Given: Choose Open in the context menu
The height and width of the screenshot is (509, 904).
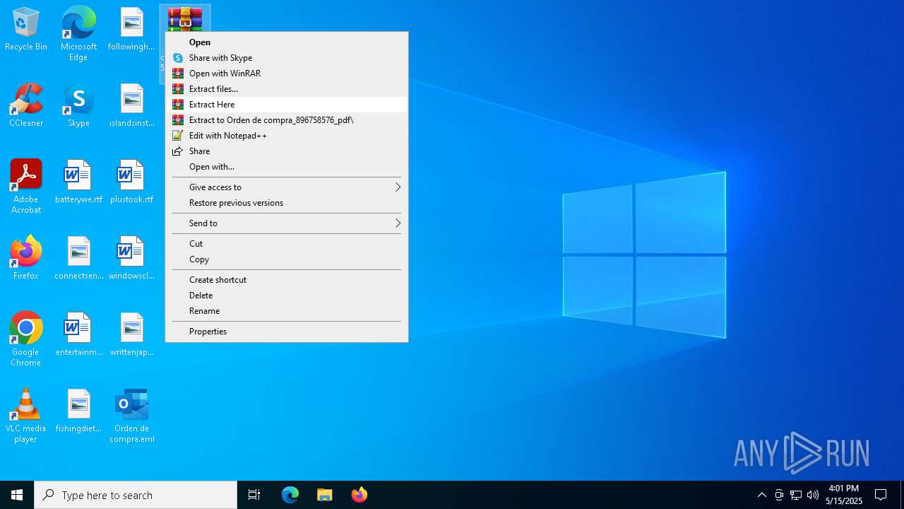Looking at the screenshot, I should (287, 42).
